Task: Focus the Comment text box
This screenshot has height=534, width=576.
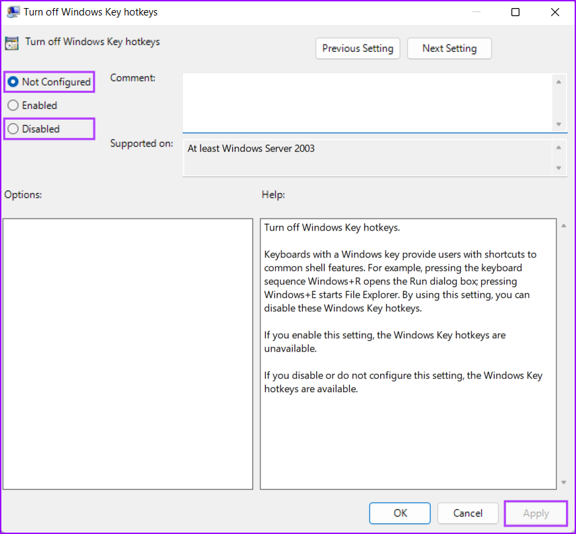Action: [x=367, y=102]
